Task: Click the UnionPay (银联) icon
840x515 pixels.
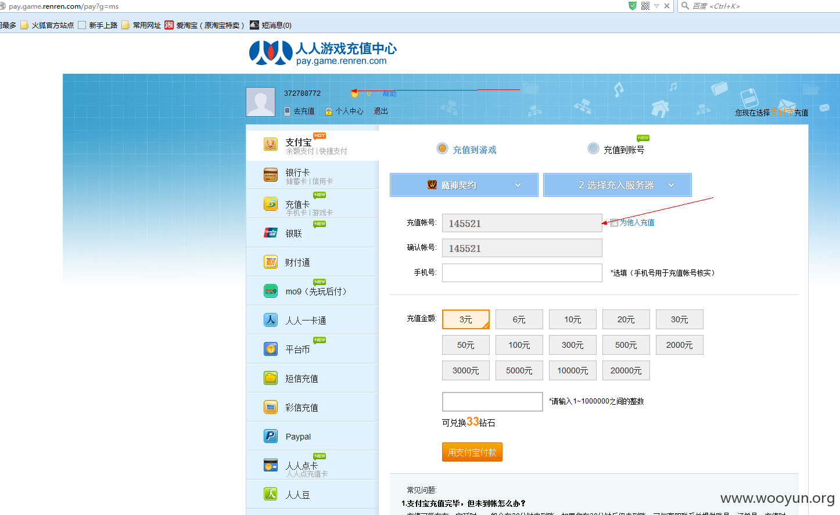Action: [271, 233]
